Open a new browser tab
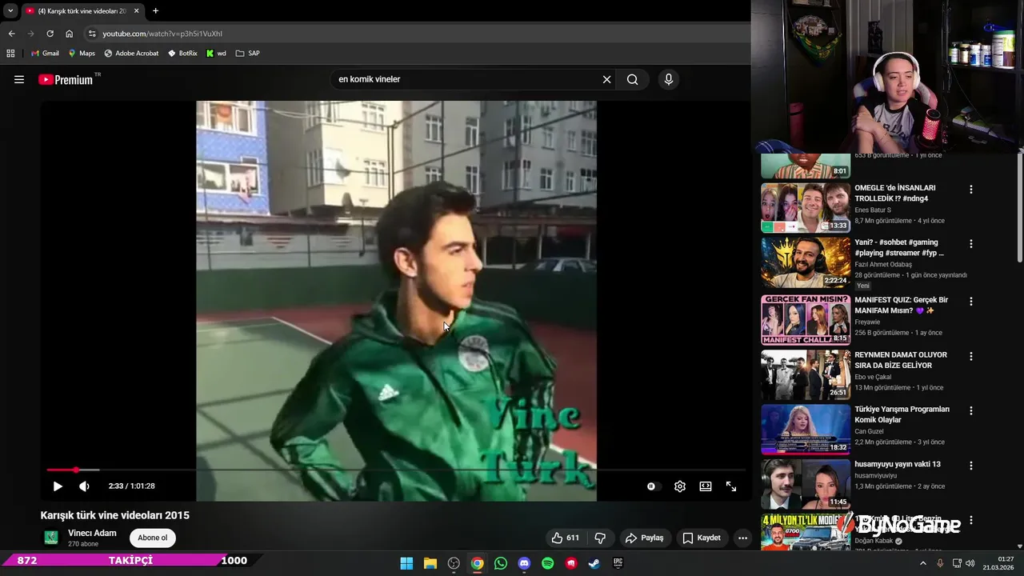The image size is (1024, 576). pyautogui.click(x=155, y=11)
